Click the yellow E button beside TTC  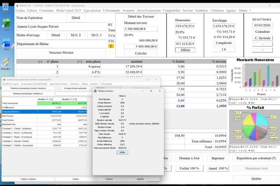[x=111, y=46]
